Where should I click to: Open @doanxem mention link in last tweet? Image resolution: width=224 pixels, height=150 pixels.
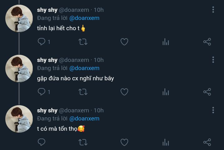coord(84,119)
